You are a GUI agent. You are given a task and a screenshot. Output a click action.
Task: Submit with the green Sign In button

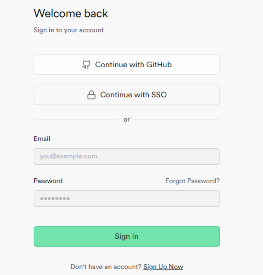point(127,237)
